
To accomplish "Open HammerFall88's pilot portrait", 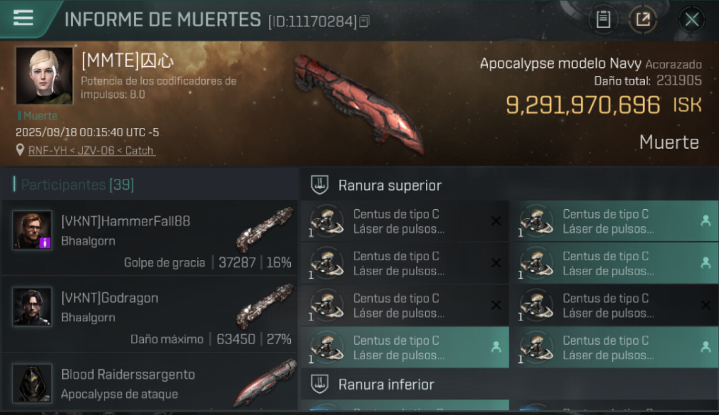I will 33,230.
